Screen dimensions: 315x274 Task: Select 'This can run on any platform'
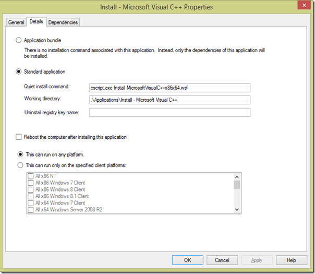(20, 154)
